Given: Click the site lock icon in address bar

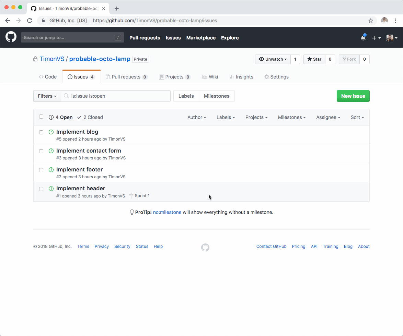Looking at the screenshot, I should (43, 21).
